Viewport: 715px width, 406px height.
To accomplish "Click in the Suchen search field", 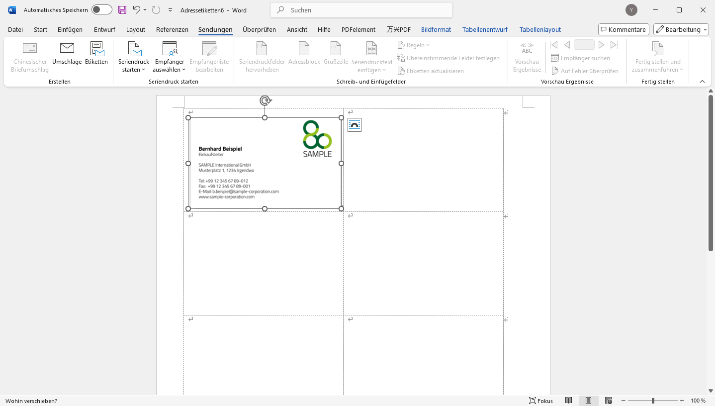I will coord(361,10).
